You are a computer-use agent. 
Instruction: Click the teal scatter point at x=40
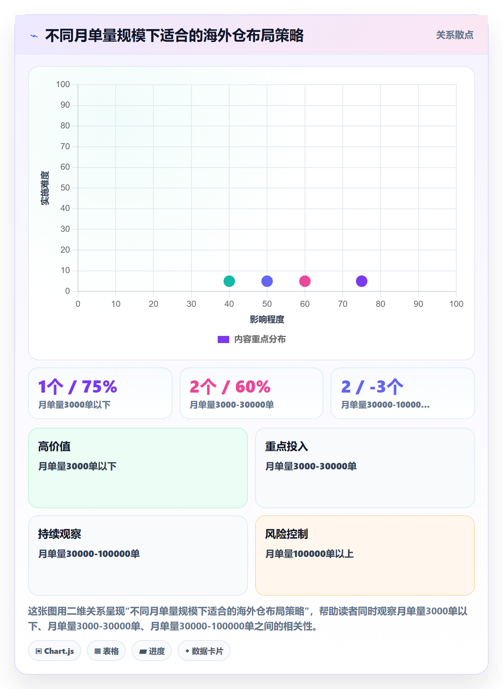229,281
